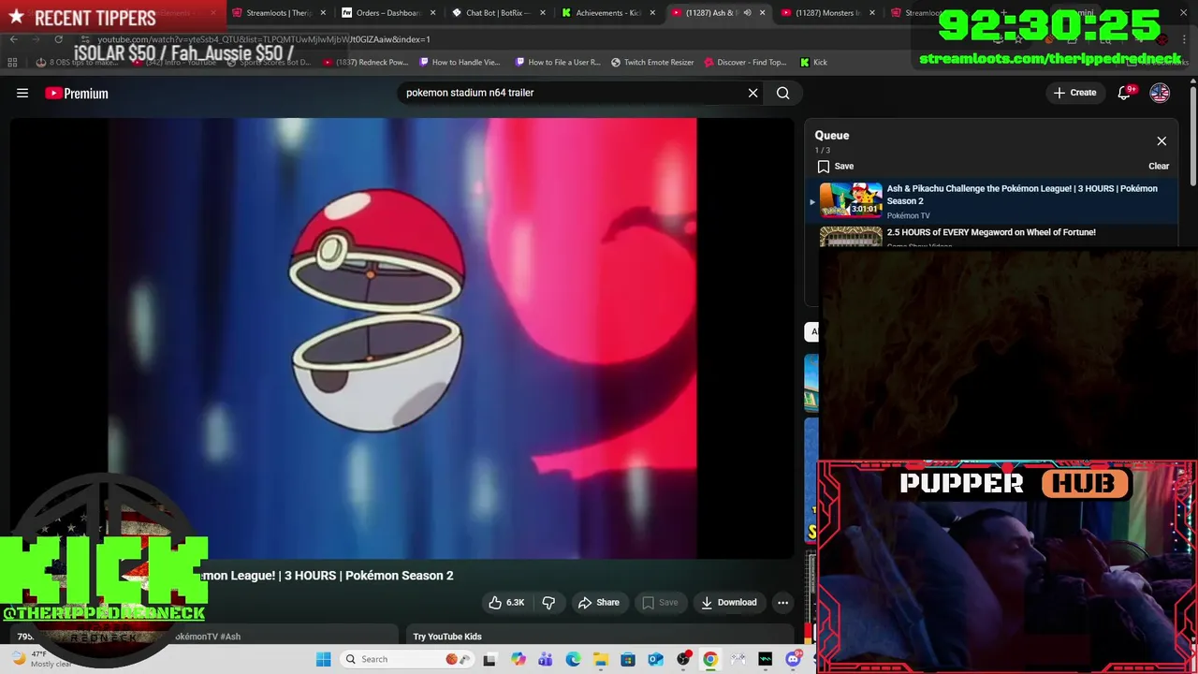Viewport: 1198px width, 674px height.
Task: Launch Microsoft Edge from taskbar
Action: 573,659
